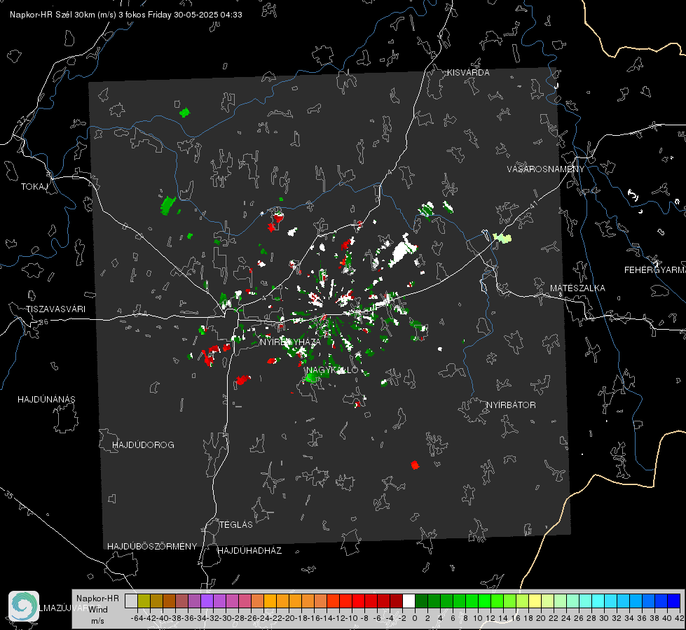Select the NYÍRBÁTOR town label
The width and height of the screenshot is (686, 630).
click(511, 405)
